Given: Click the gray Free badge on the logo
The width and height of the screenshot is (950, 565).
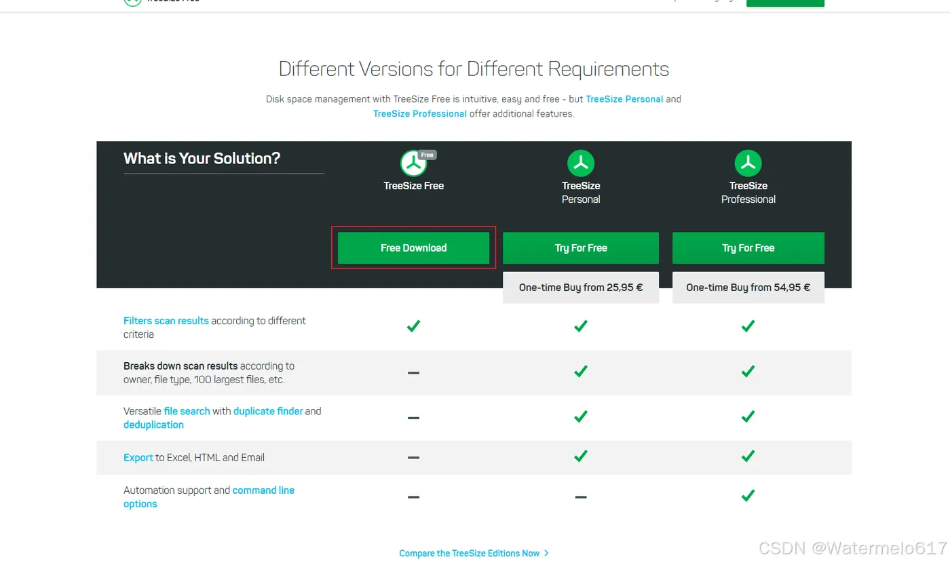Looking at the screenshot, I should pyautogui.click(x=427, y=155).
